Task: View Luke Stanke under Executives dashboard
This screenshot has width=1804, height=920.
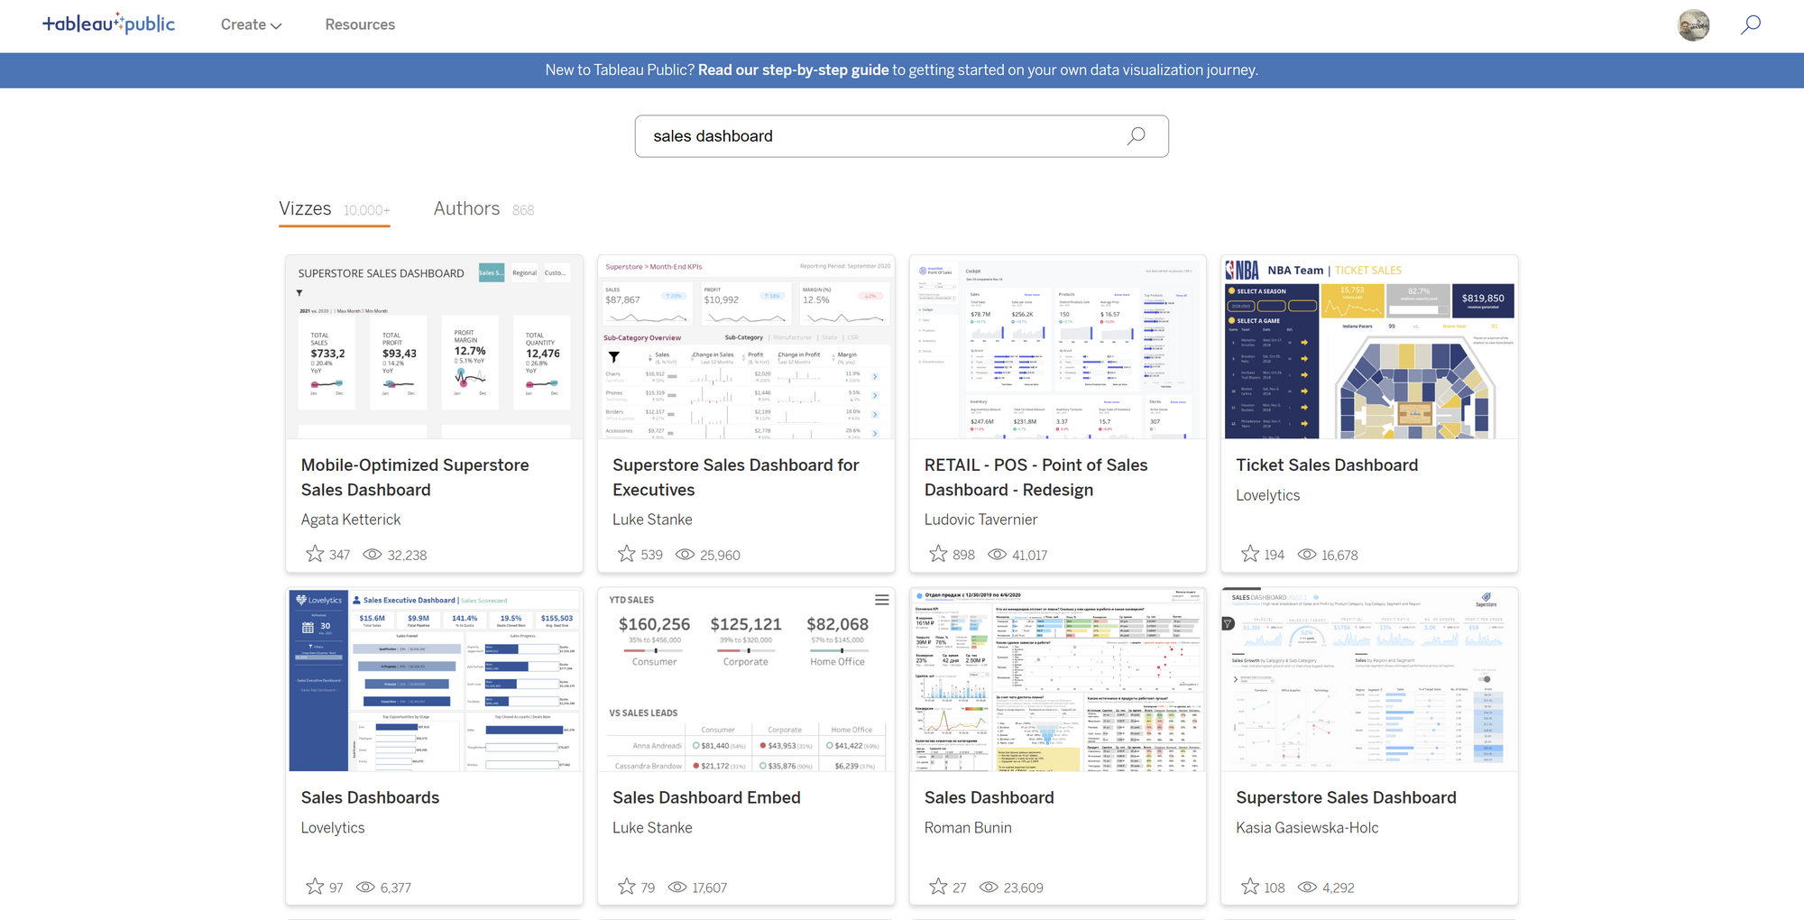Action: [652, 520]
